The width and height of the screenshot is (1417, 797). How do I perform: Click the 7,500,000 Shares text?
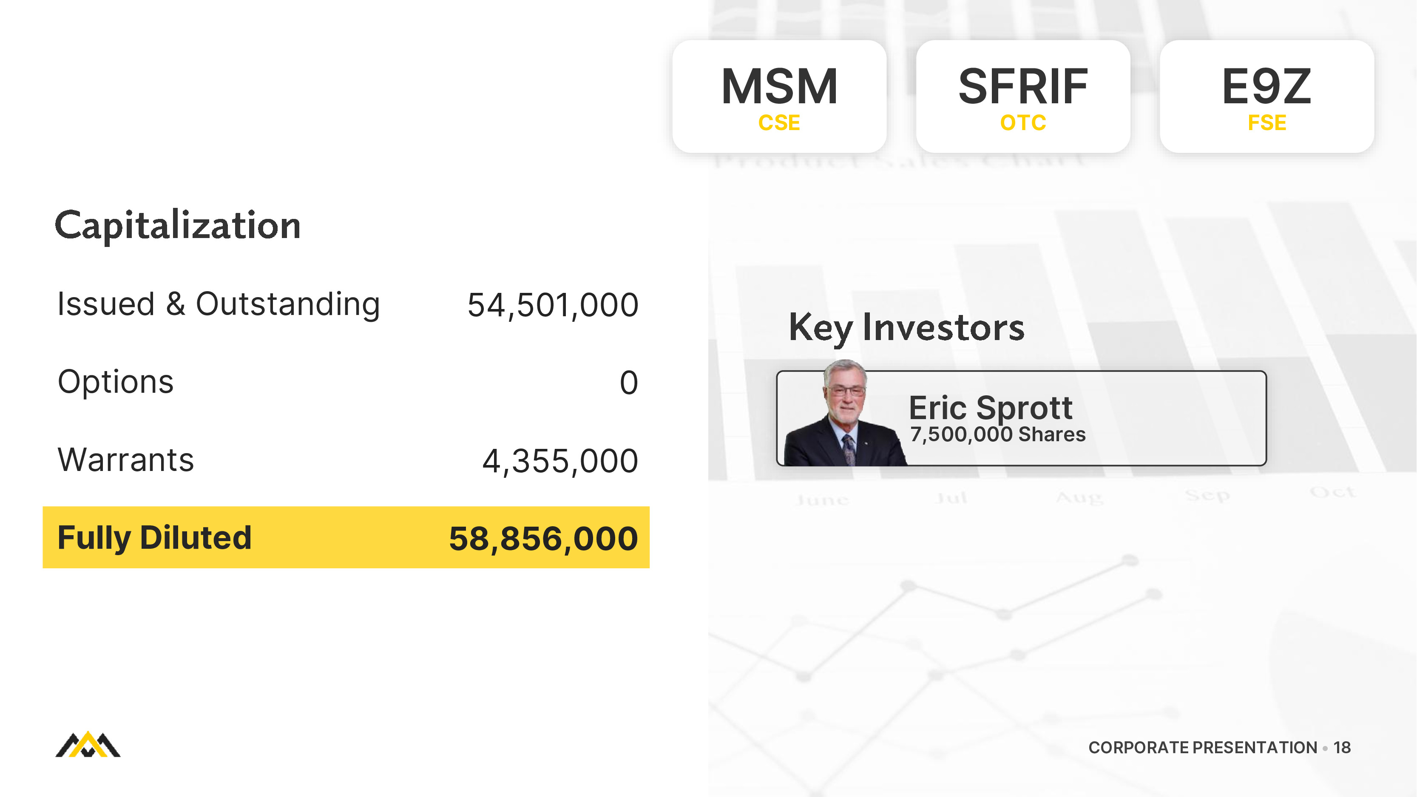(x=997, y=434)
